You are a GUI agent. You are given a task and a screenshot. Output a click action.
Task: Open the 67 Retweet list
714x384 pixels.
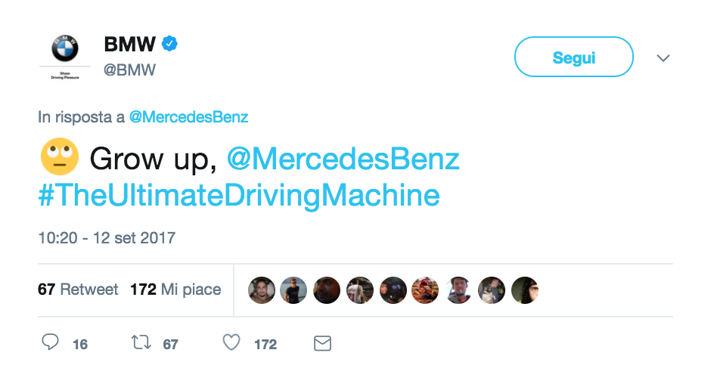pyautogui.click(x=78, y=290)
